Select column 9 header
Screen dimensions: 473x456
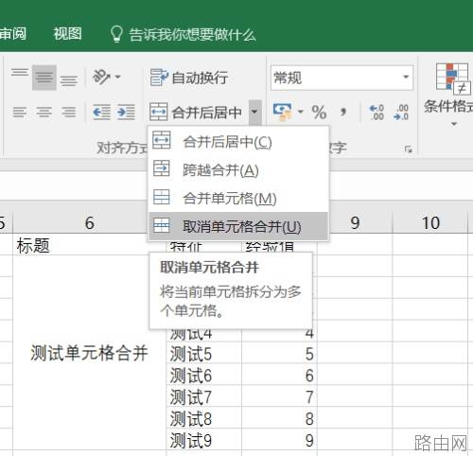(355, 223)
